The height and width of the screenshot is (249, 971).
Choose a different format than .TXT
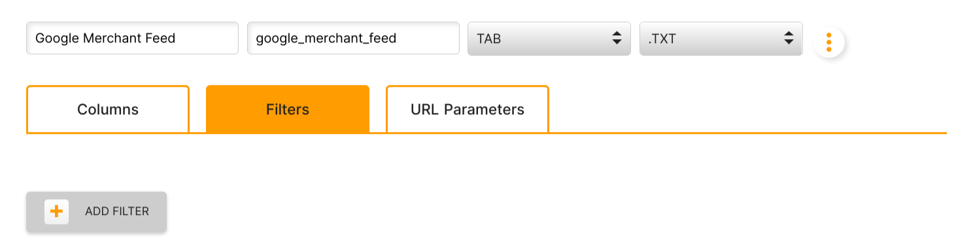coord(721,39)
